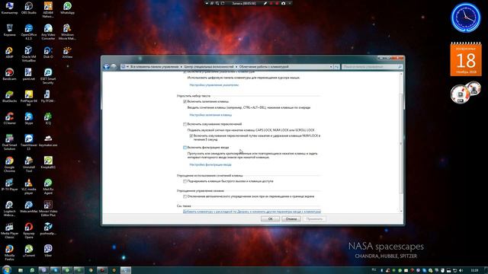Open the OBS Studio desktop shortcut
This screenshot has width=488, height=274.
[29, 8]
